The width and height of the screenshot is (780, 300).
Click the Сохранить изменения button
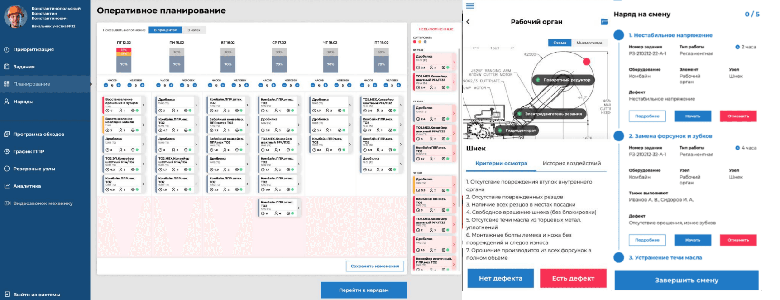pyautogui.click(x=374, y=266)
